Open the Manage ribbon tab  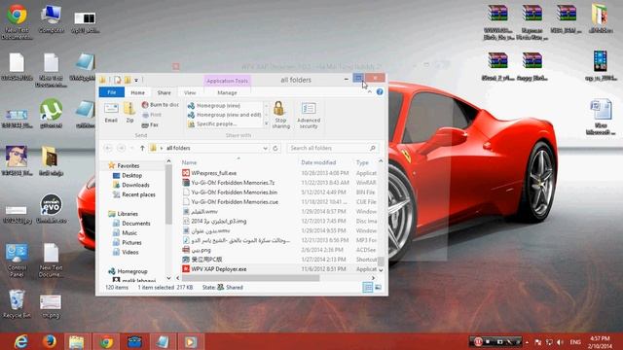pyautogui.click(x=227, y=92)
